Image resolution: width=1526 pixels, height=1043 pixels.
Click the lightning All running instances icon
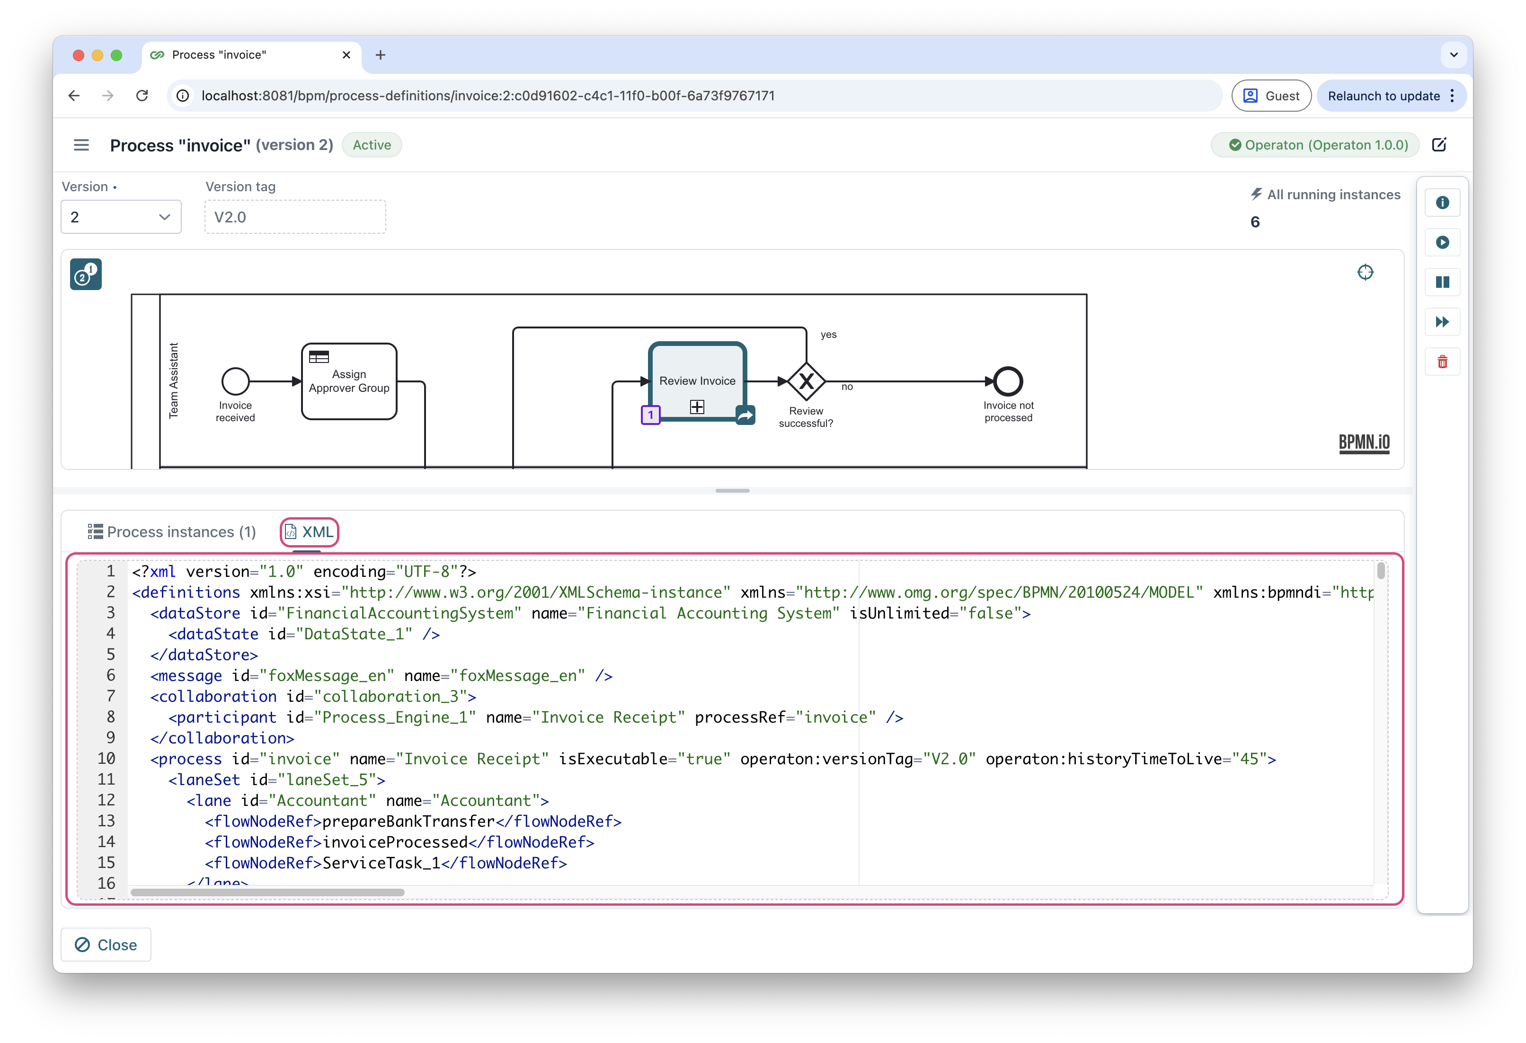tap(1256, 194)
